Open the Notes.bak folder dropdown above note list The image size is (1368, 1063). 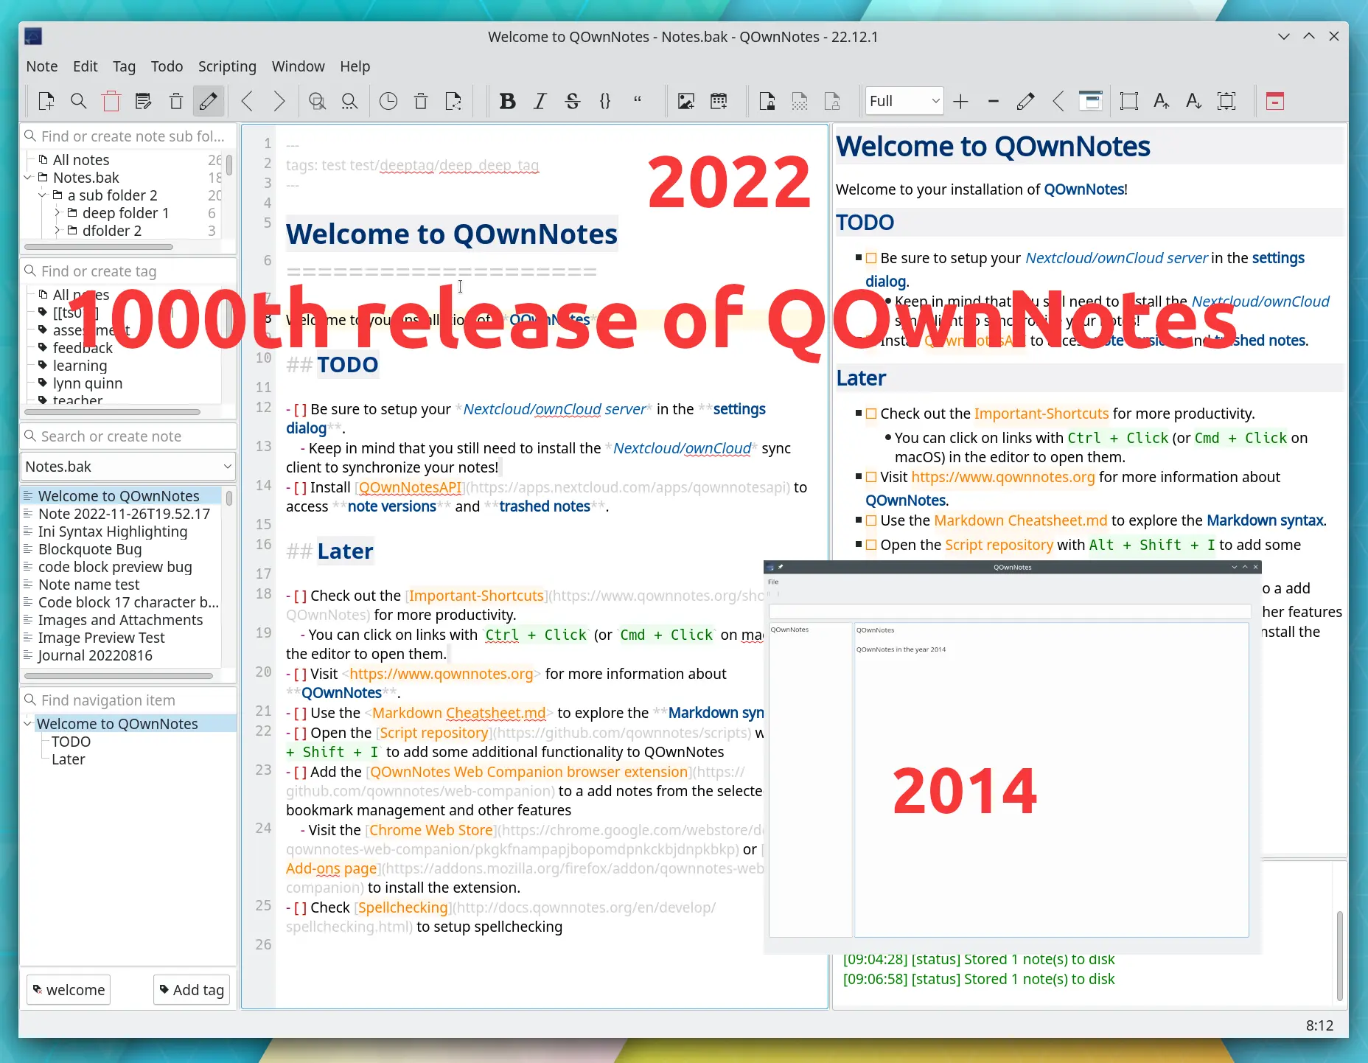[x=128, y=467]
